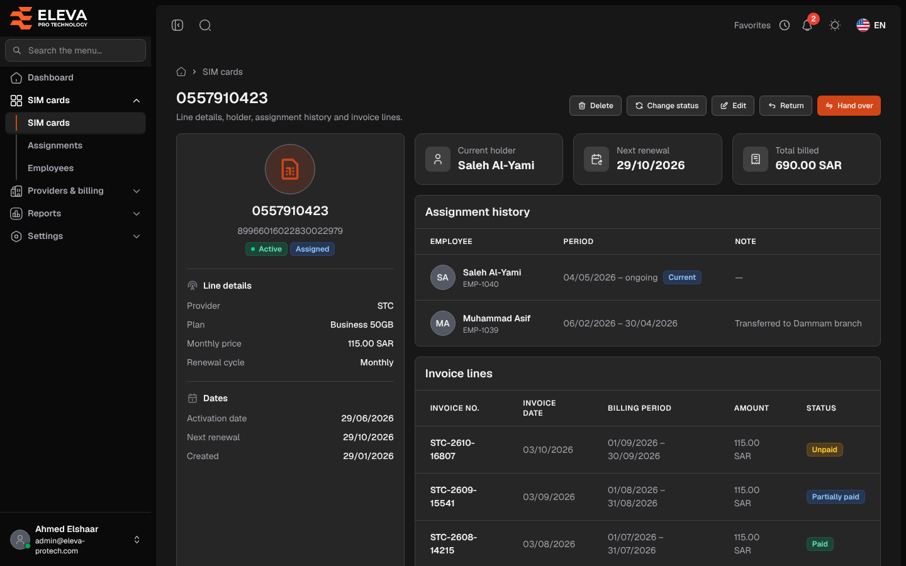Screen dimensions: 906x566
Task: Open Favorites in the top bar
Action: [752, 25]
